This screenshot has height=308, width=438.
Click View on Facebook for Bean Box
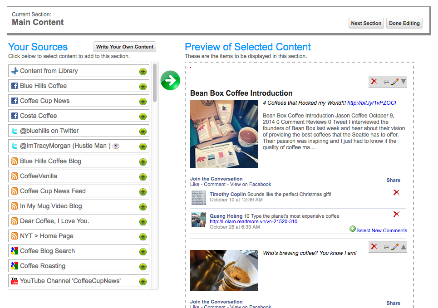[x=251, y=184]
